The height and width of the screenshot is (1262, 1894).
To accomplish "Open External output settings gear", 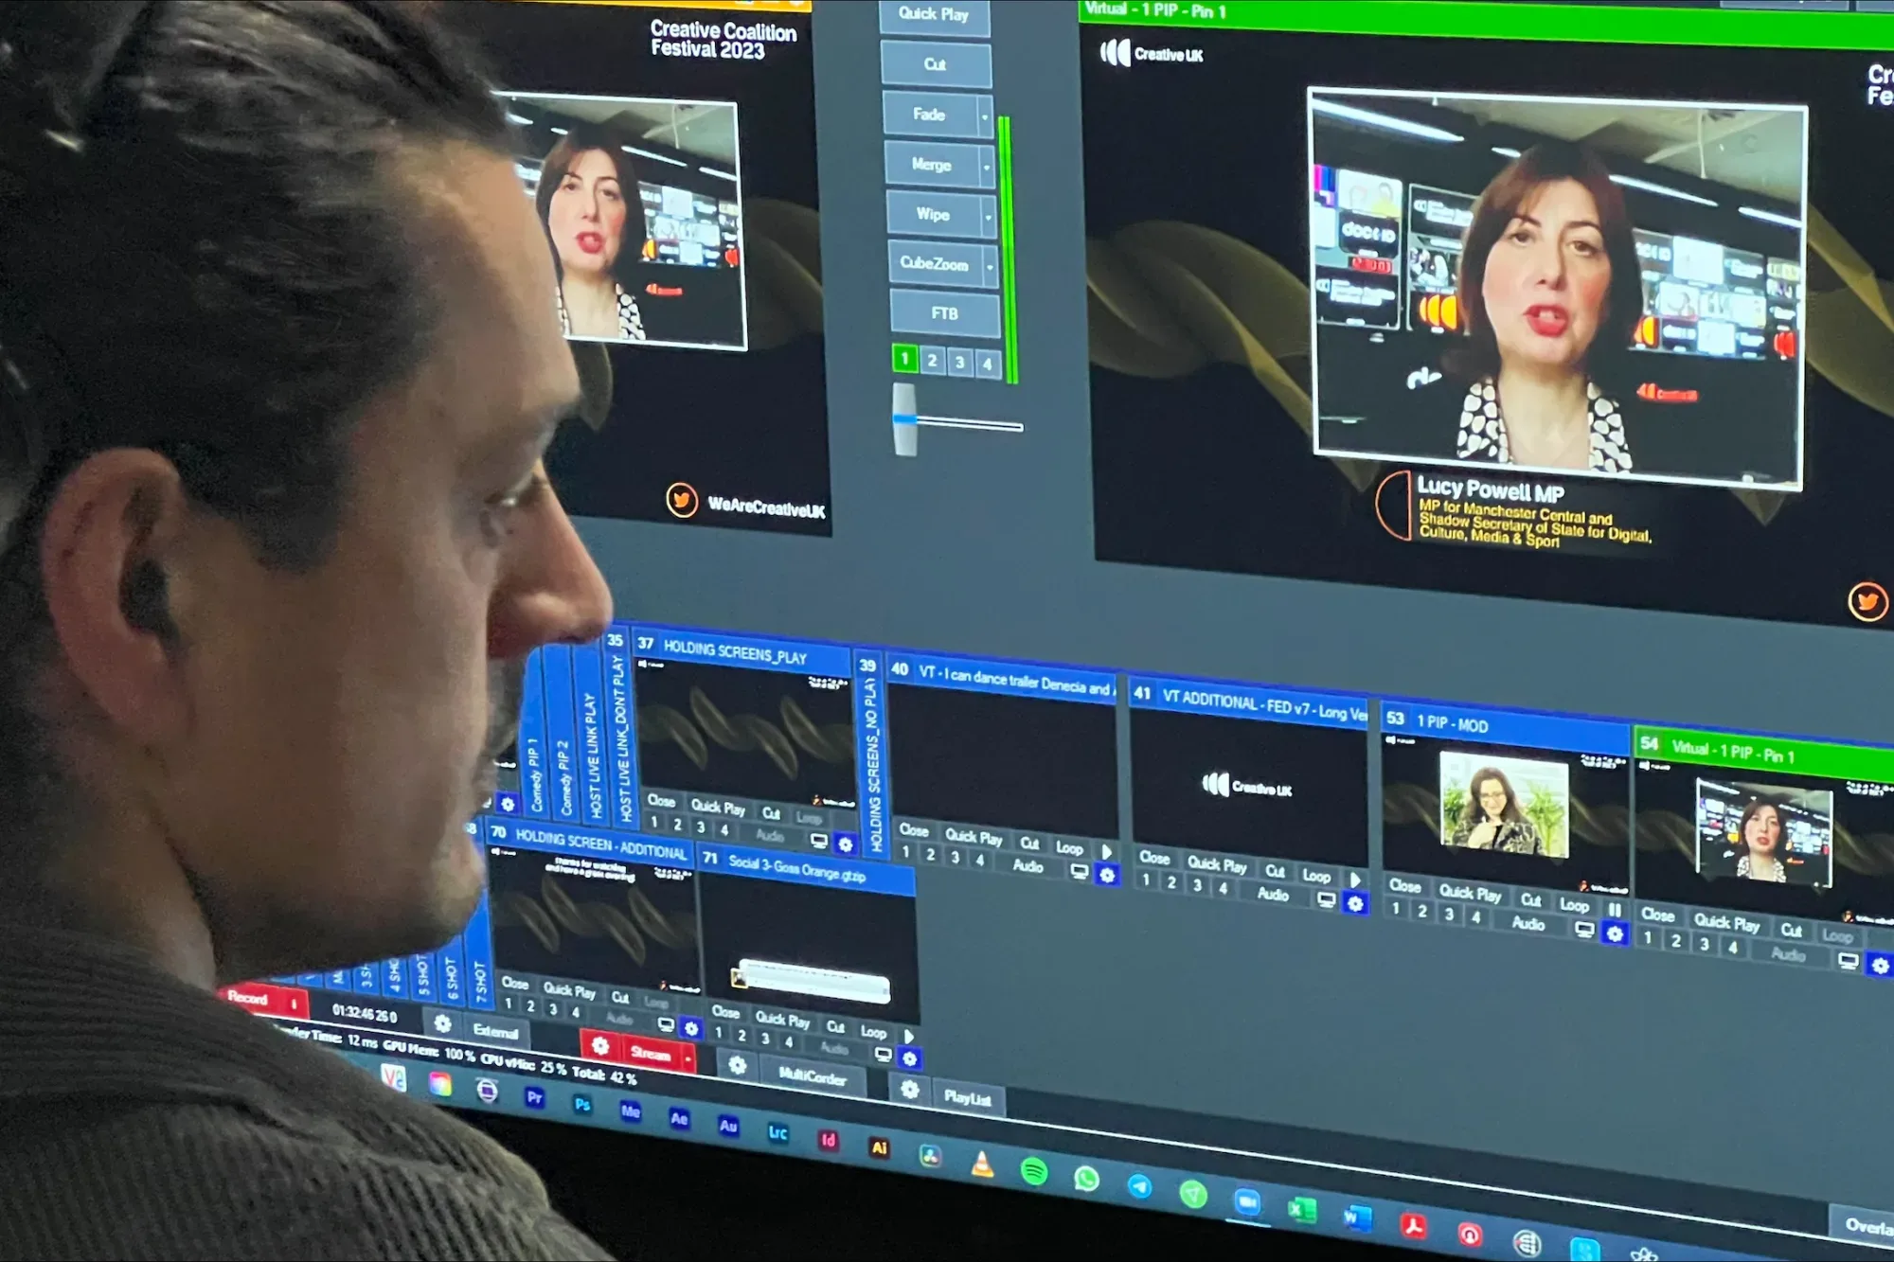I will 442,1022.
